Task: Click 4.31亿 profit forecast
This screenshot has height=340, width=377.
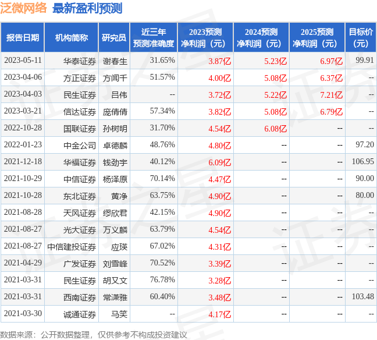Action: 219,247
